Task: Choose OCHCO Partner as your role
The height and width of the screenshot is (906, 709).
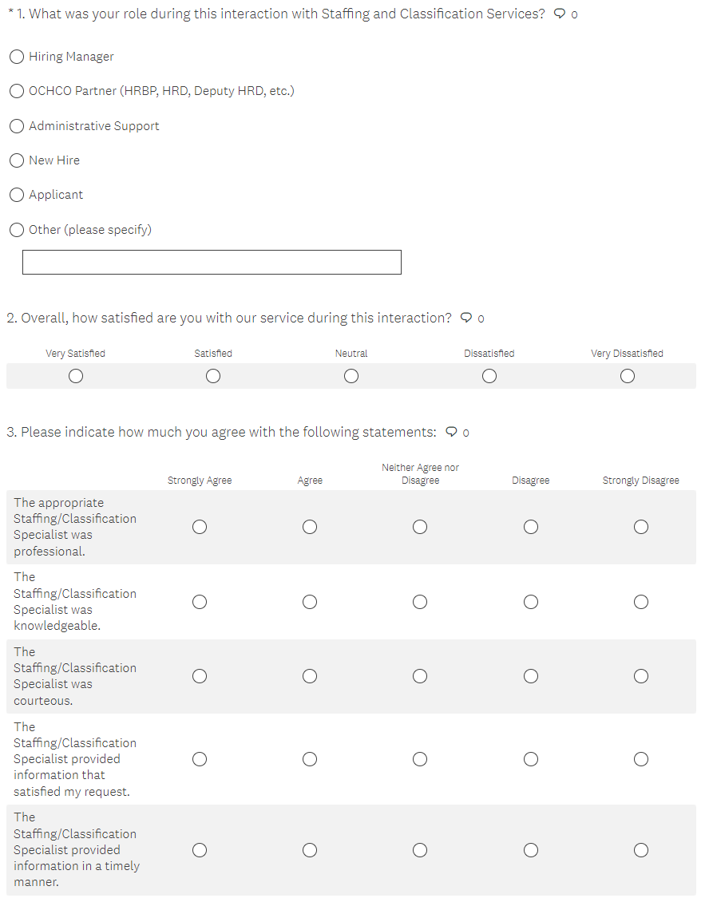Action: 17,91
